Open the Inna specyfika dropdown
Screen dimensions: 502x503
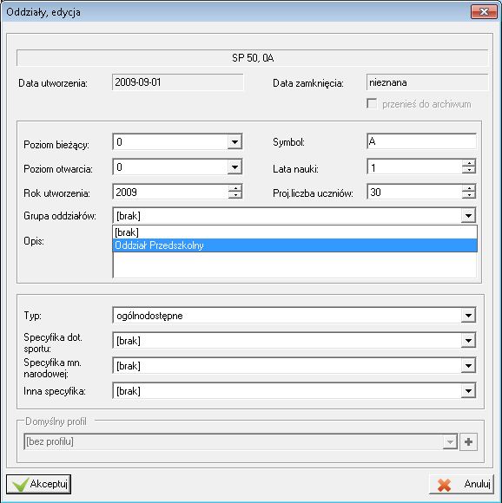(x=468, y=391)
